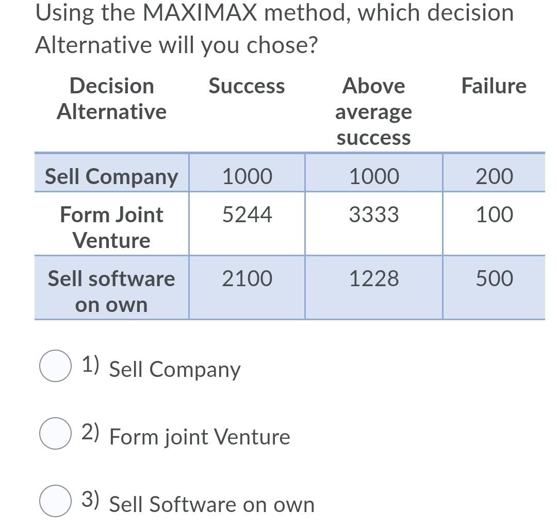Click the cell containing 3333
Screen dimensions: 557x528
point(374,215)
